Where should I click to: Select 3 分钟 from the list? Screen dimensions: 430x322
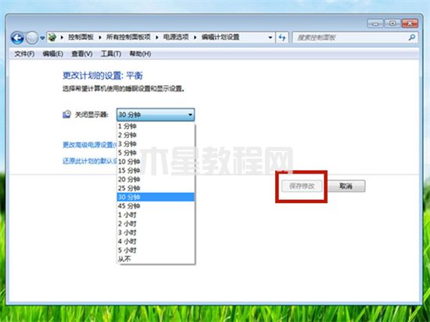point(156,144)
